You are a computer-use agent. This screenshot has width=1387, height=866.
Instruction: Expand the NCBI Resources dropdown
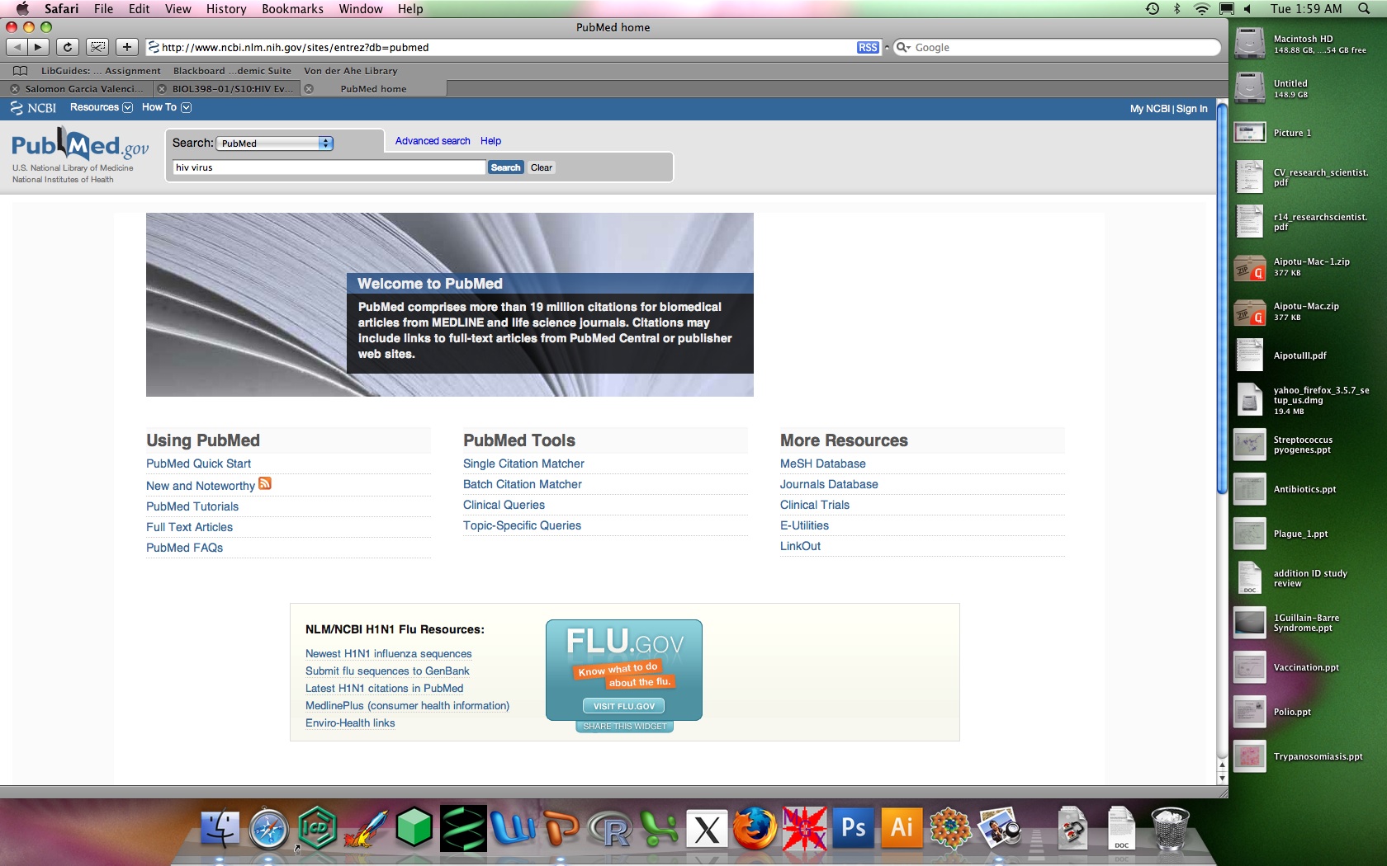coord(101,108)
